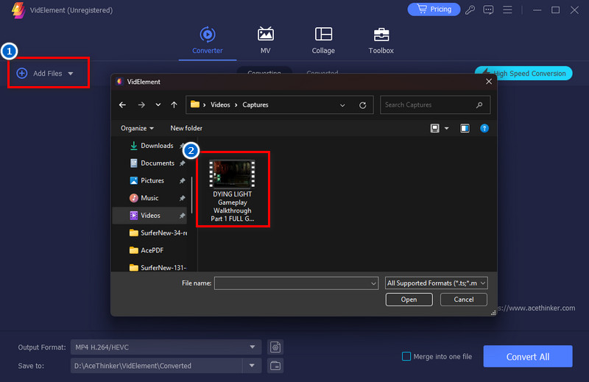Click the Pricing button
This screenshot has height=382, width=589.
434,10
